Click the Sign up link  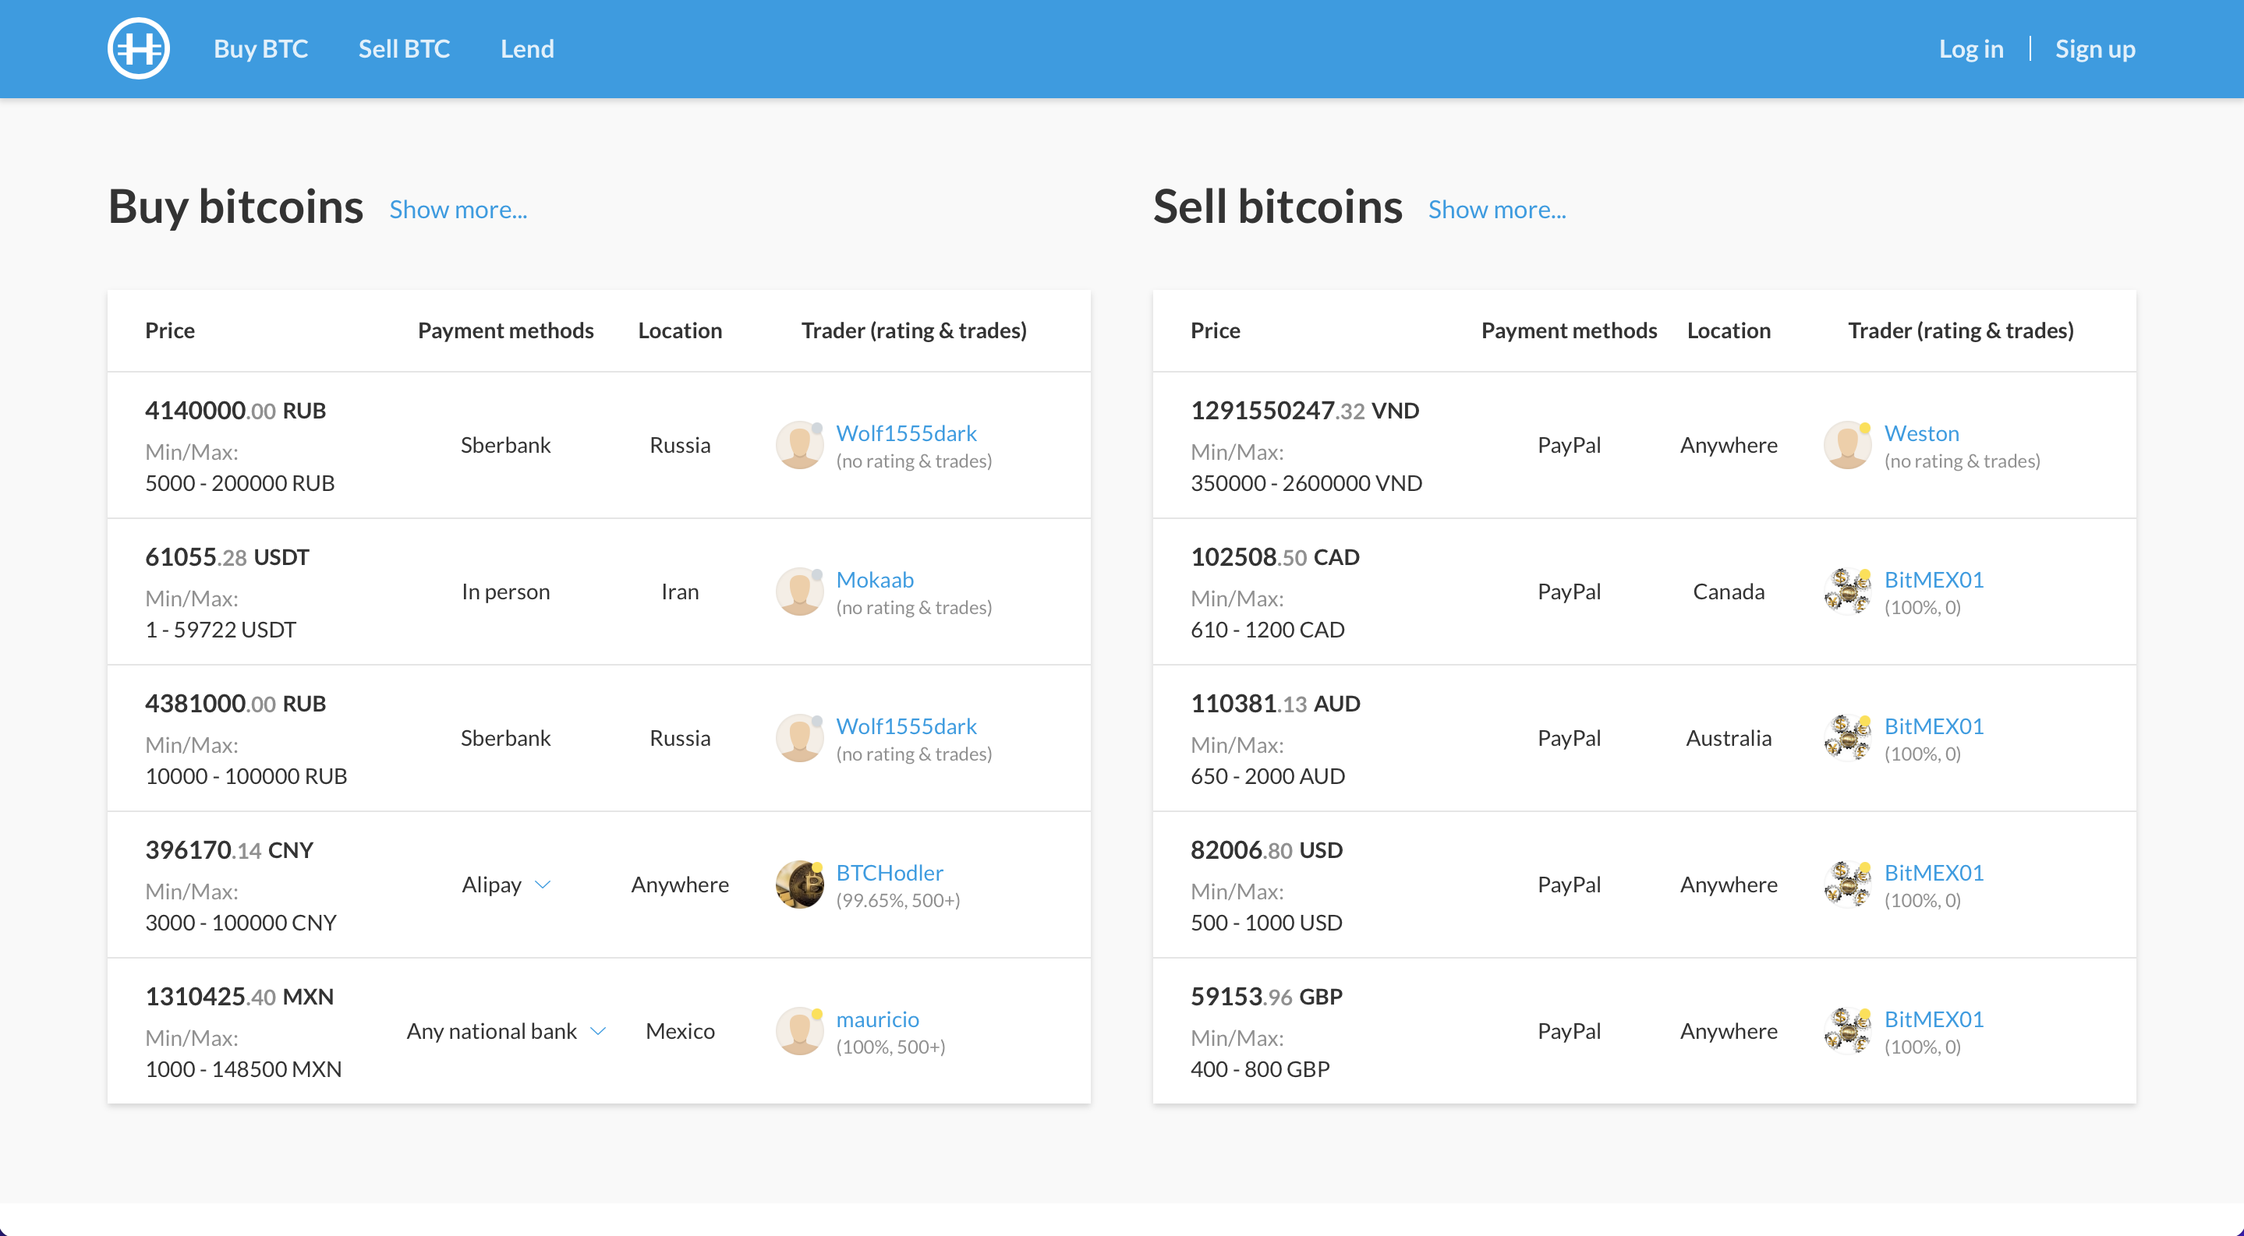pyautogui.click(x=2095, y=49)
